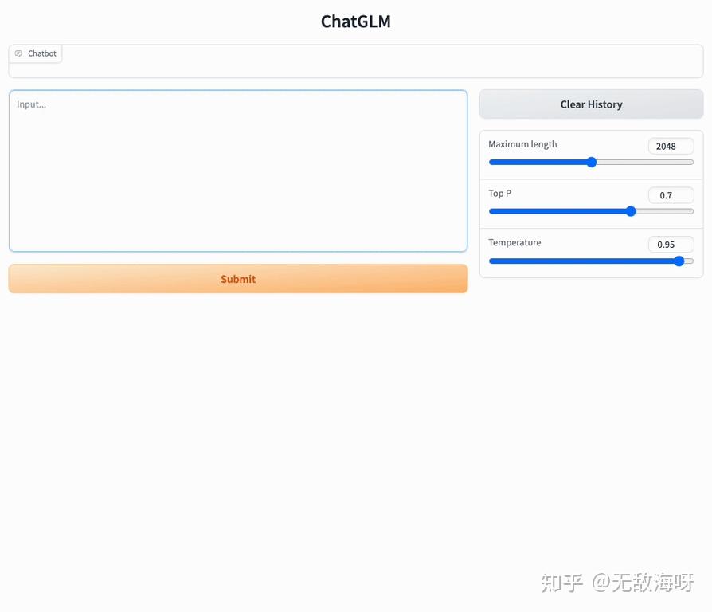Click the Top P slider track
Image resolution: width=712 pixels, height=612 pixels.
557,211
